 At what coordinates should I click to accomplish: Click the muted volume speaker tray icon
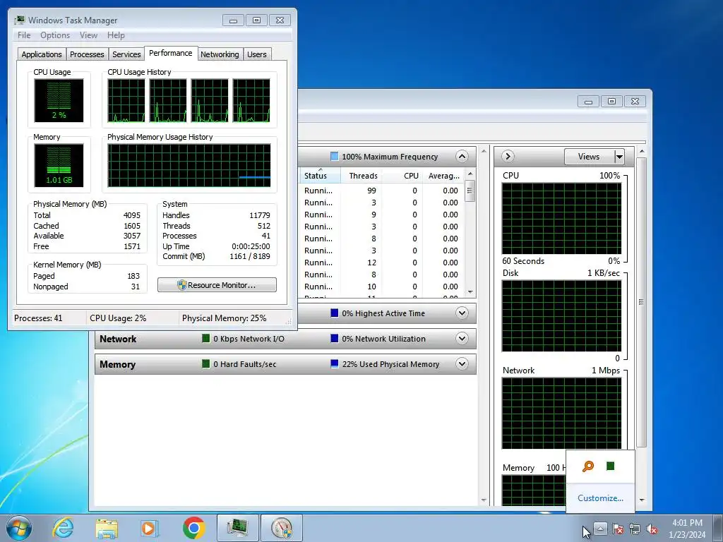coord(652,529)
